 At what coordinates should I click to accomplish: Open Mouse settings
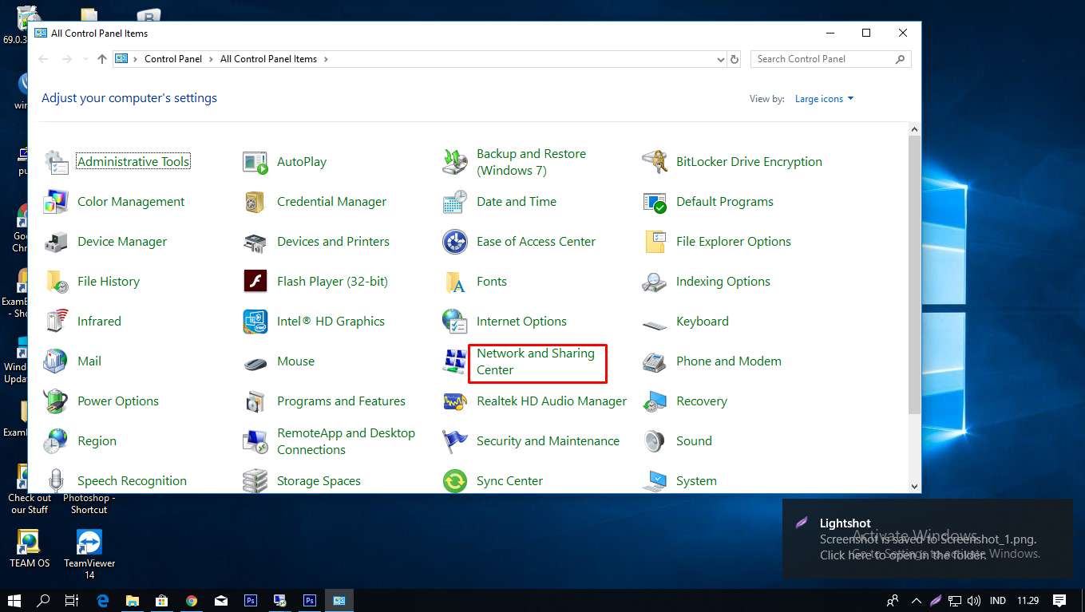coord(295,361)
